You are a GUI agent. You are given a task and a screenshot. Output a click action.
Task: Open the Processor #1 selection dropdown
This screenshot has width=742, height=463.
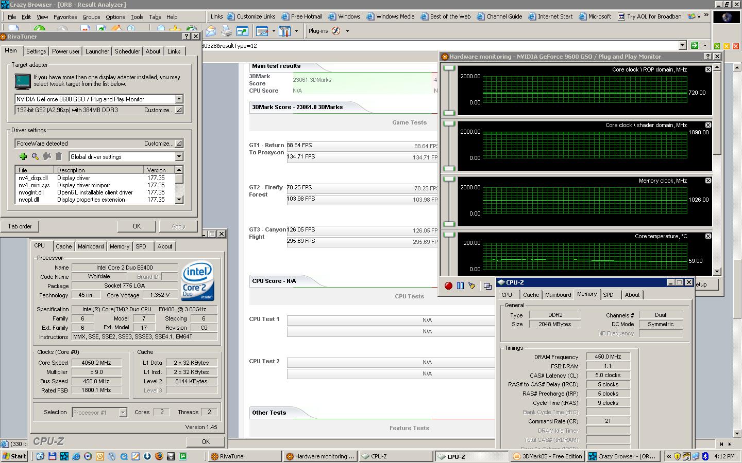pyautogui.click(x=123, y=412)
